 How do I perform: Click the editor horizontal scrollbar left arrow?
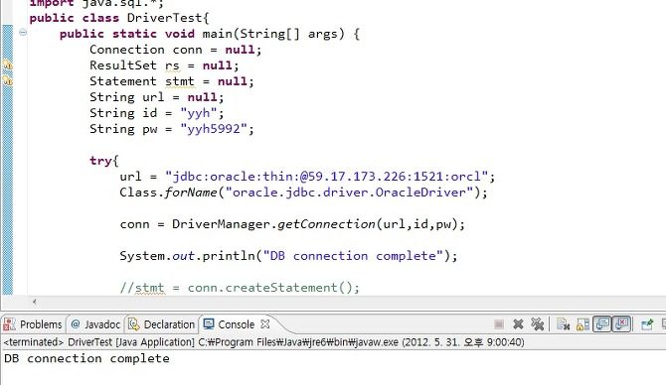(35, 302)
